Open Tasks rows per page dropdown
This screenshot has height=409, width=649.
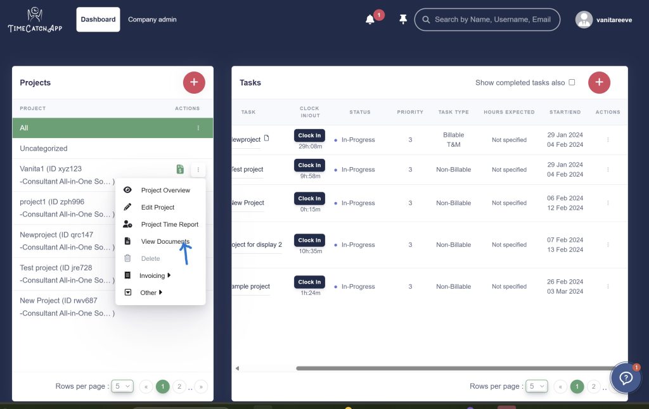(536, 386)
